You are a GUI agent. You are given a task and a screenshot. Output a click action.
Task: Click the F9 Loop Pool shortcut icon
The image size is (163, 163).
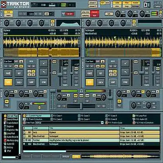click(x=134, y=116)
